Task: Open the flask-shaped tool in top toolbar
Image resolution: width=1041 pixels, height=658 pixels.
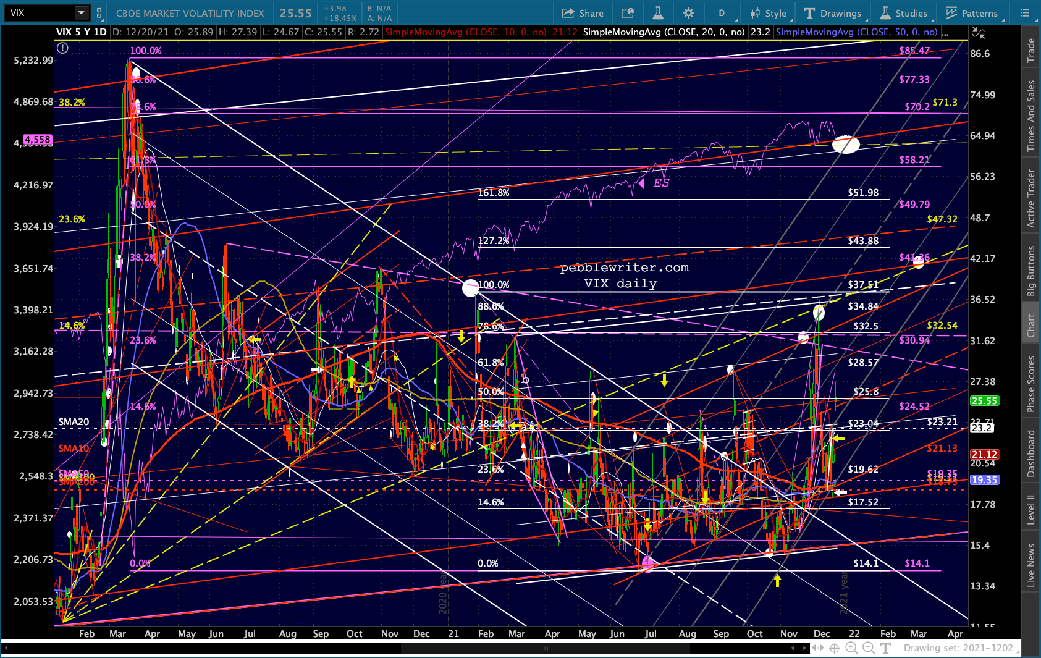Action: pos(657,13)
